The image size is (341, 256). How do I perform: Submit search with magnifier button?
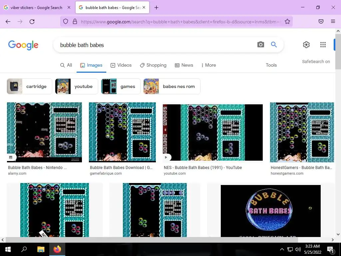[x=274, y=45]
